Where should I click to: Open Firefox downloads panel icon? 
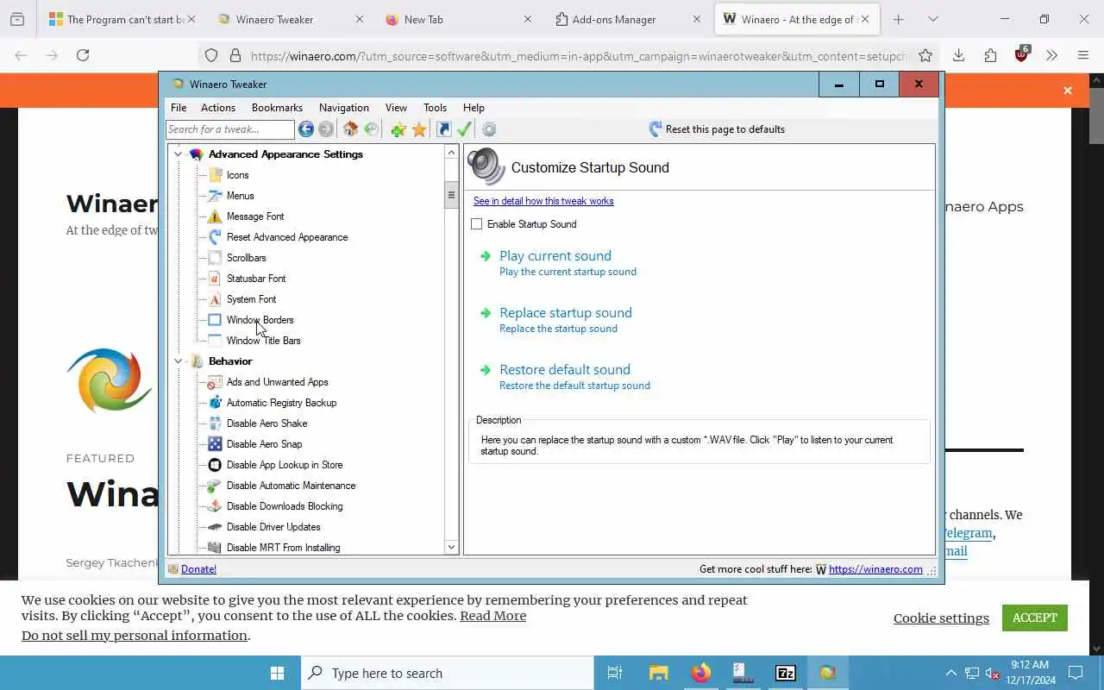tap(958, 56)
